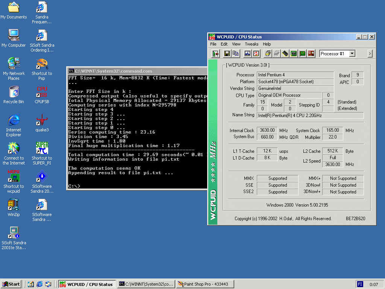Click the toolbar overflow chevron arrow
Viewport: 385px width, 289px height.
tap(370, 54)
